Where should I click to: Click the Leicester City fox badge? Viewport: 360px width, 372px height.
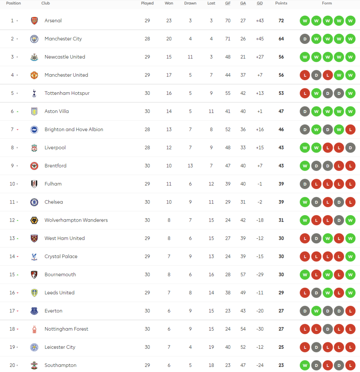point(34,347)
